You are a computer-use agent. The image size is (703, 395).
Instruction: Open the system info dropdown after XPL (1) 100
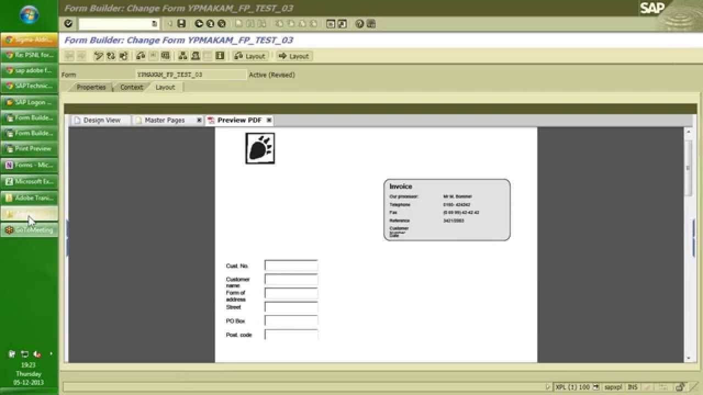pyautogui.click(x=597, y=387)
